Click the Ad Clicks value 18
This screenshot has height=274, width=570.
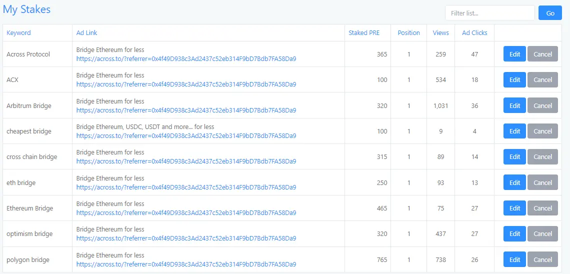click(x=474, y=80)
